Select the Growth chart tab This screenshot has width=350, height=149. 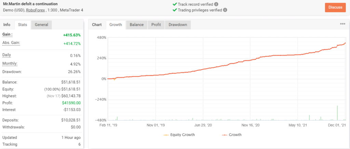116,25
